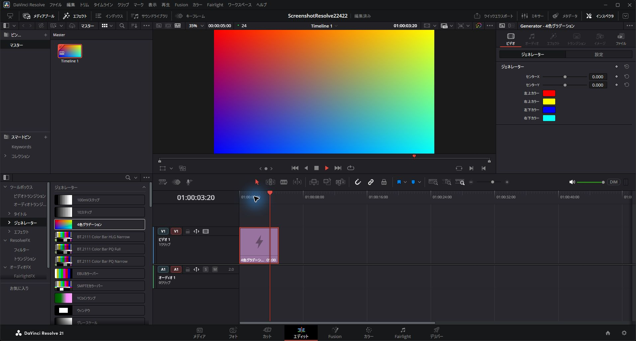Open the Fairlight page

coord(403,333)
